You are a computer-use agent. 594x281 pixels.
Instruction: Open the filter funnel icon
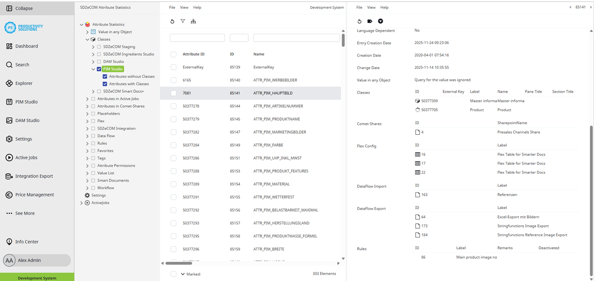pyautogui.click(x=183, y=21)
